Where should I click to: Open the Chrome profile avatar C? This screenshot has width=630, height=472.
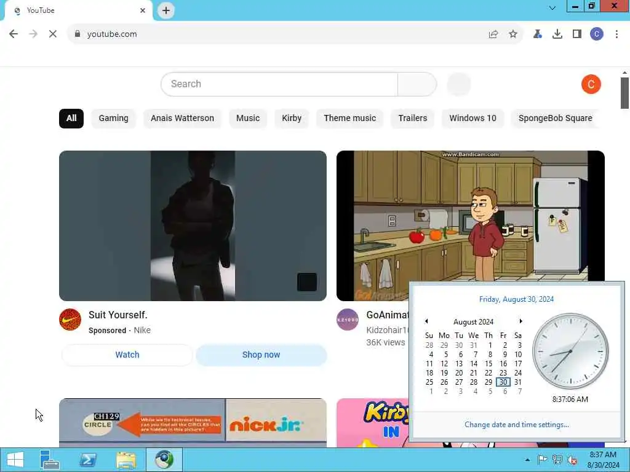(x=597, y=34)
